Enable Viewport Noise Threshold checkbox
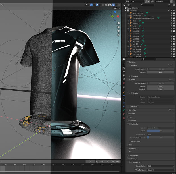176x174 pixels. click(x=148, y=69)
